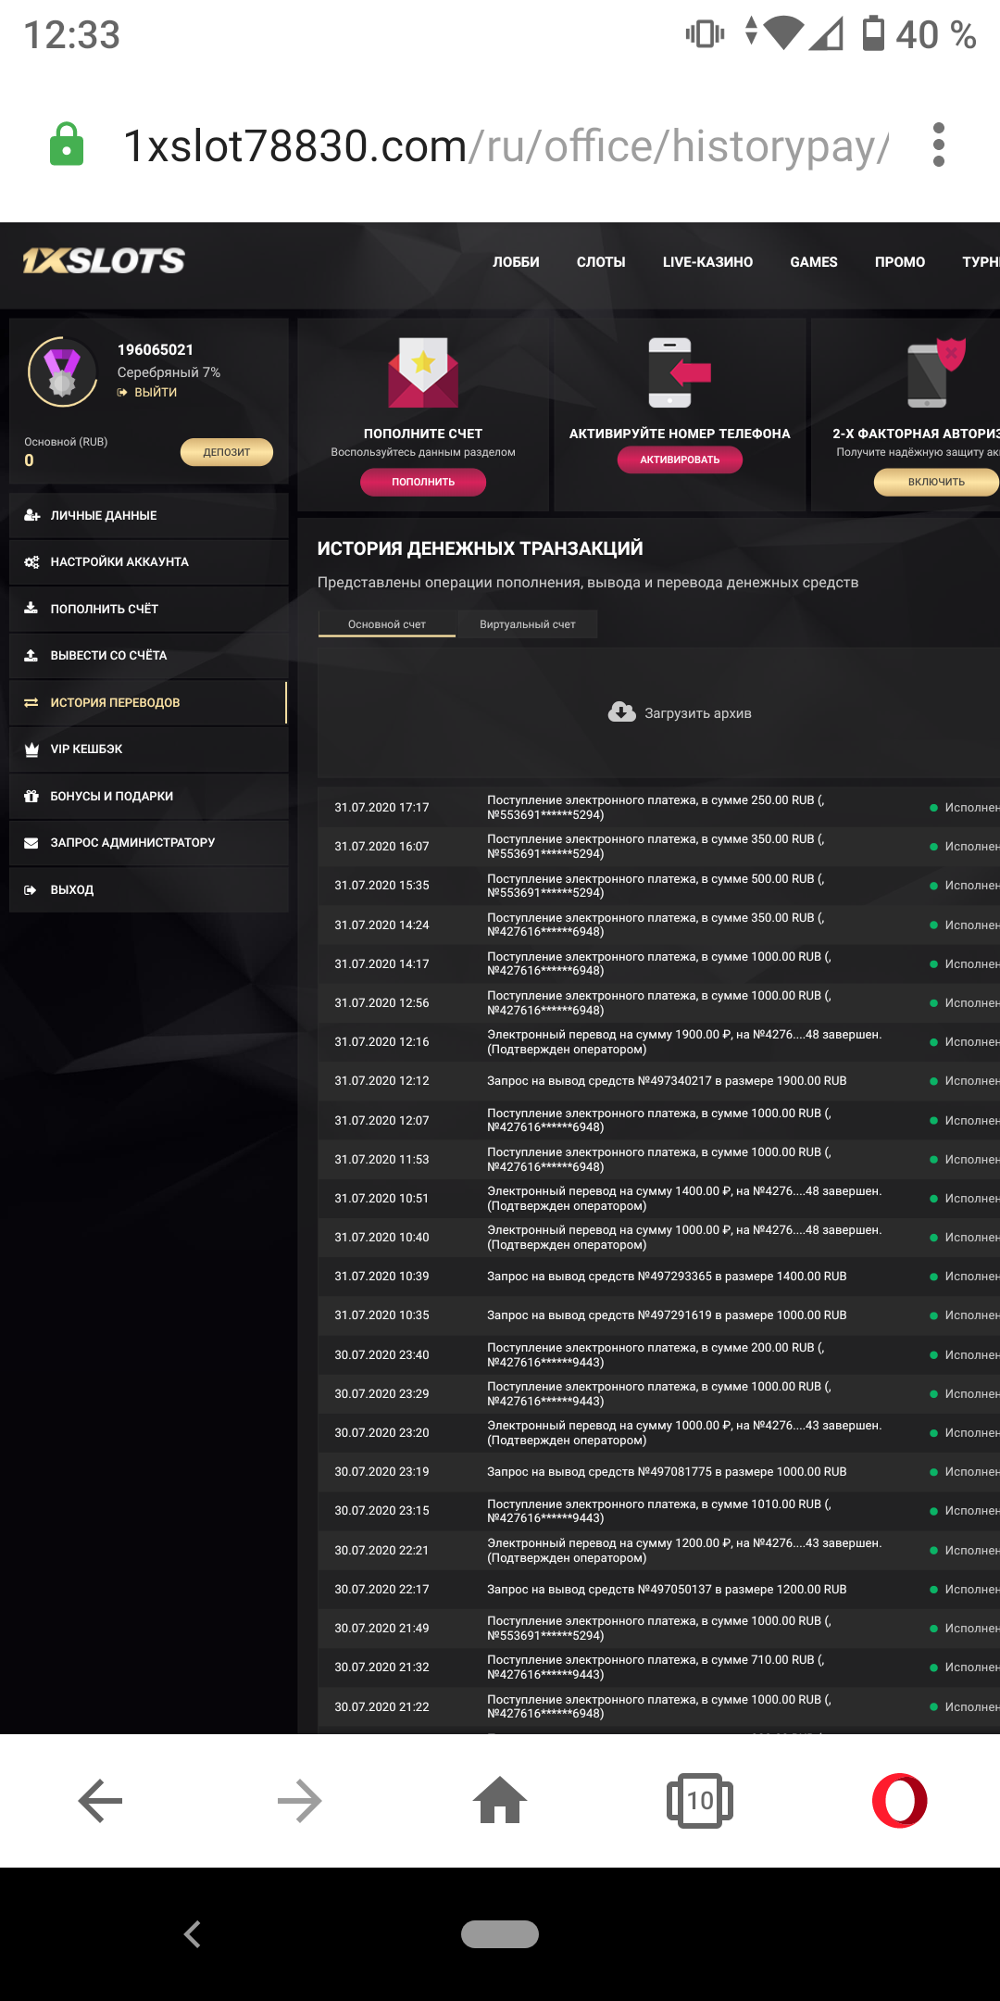Open GAMES in top navigation

[x=814, y=262]
